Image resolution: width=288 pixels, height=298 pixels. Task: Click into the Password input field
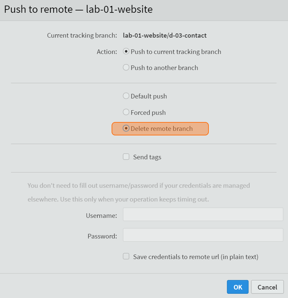click(203, 235)
